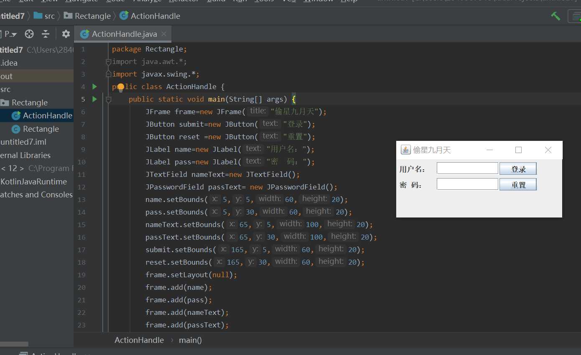Click the class icon before ActionHandle in navigation bar
This screenshot has width=581, height=355.
click(x=124, y=16)
